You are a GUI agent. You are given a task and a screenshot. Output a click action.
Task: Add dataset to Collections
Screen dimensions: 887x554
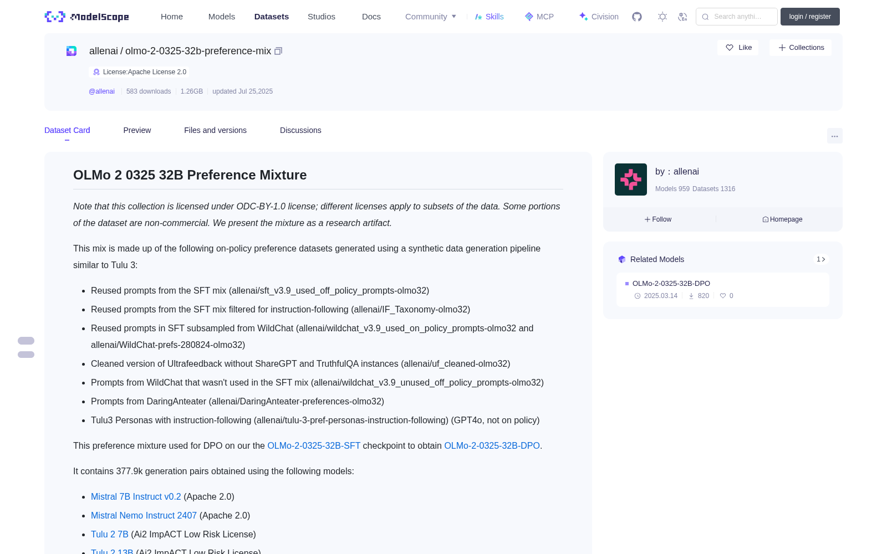coord(801,48)
